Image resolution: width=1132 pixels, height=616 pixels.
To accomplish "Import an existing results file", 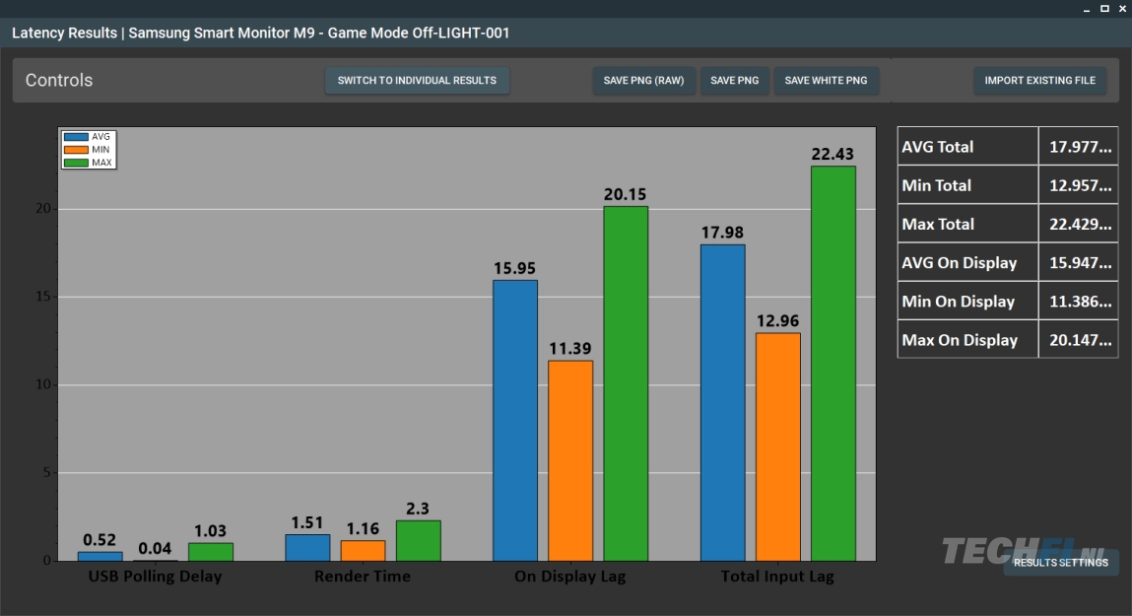I will pyautogui.click(x=1039, y=80).
